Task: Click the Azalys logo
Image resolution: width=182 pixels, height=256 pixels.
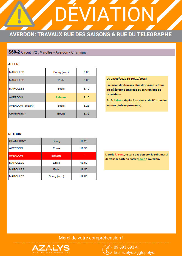Action: [51, 249]
